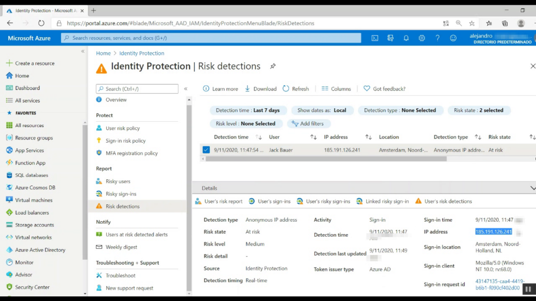Click the Create a resource plus icon

(9, 63)
